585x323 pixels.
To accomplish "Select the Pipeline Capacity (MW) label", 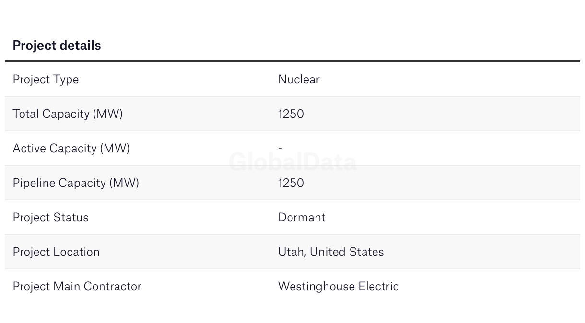I will [x=76, y=183].
